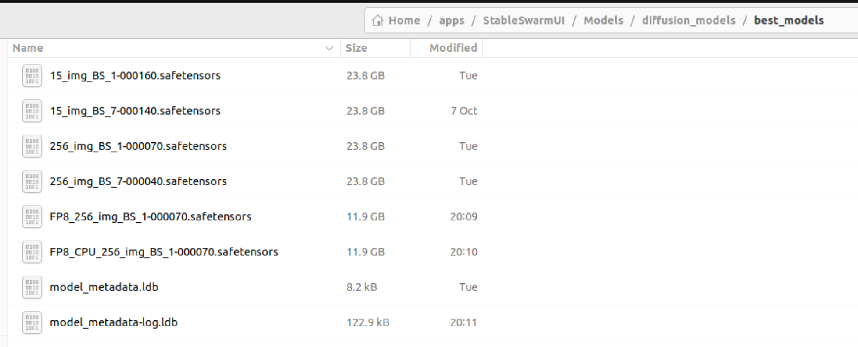Click the FP8_CPU_256 file's binary icon
Viewport: 858px width, 347px height.
(32, 252)
